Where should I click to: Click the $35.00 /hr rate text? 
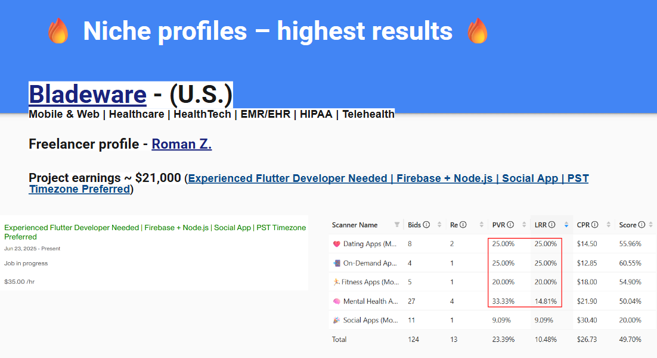coord(19,281)
